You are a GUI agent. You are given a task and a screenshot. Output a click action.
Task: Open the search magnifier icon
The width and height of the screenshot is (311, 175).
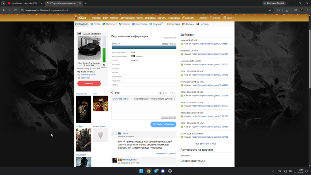[211, 18]
